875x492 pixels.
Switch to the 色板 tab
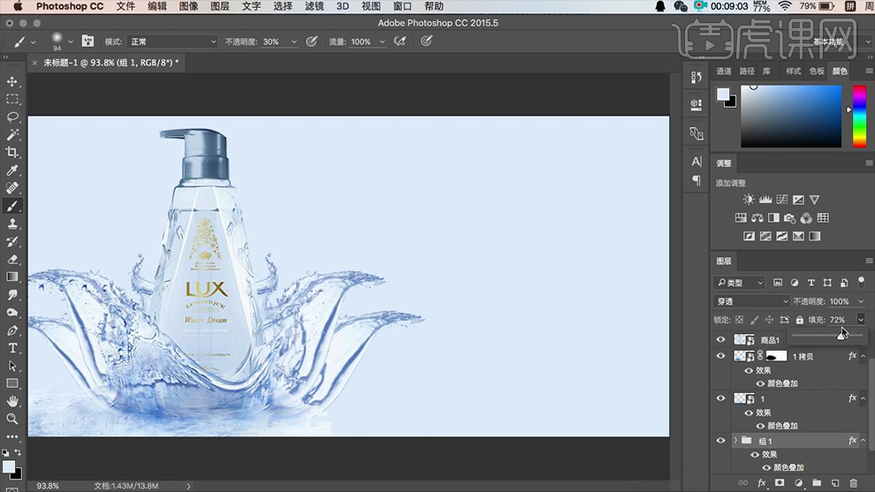pyautogui.click(x=817, y=71)
